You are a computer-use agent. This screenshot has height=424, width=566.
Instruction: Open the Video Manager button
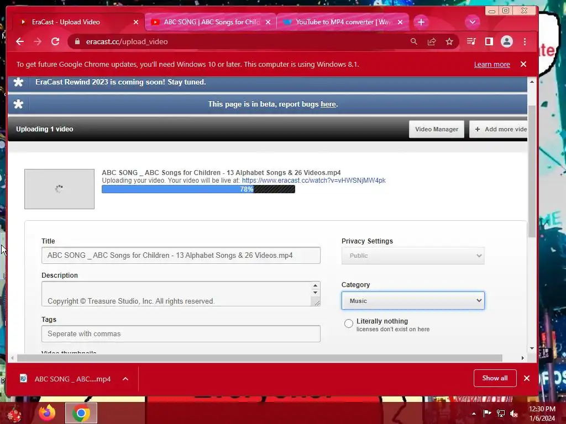tap(437, 129)
